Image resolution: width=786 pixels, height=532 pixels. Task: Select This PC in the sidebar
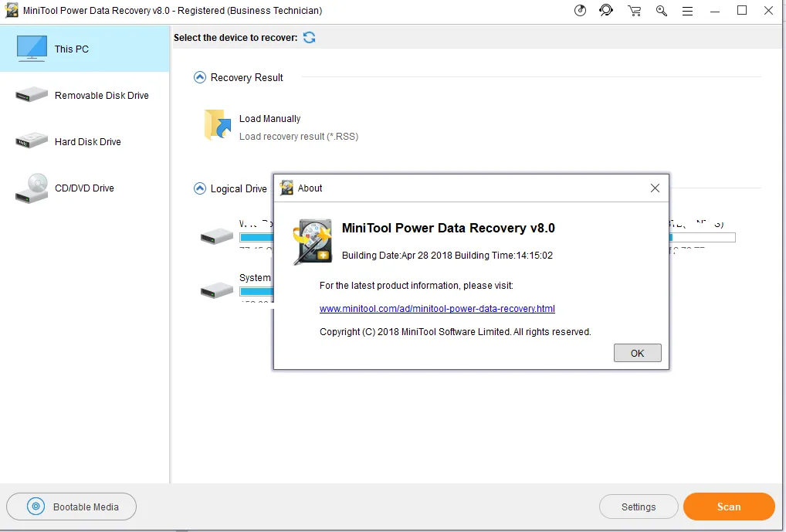(85, 49)
